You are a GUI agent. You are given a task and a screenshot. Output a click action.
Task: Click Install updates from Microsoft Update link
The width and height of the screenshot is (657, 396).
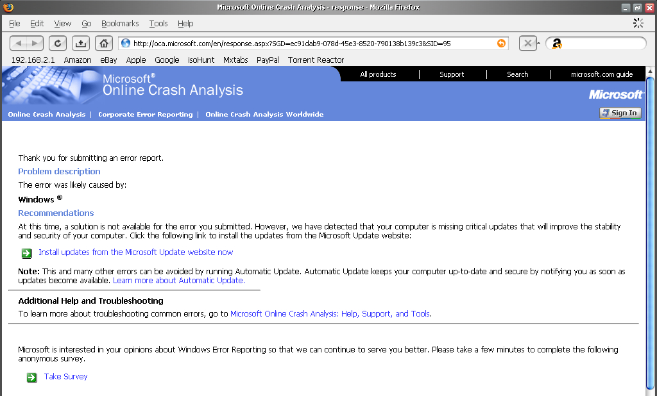tap(136, 252)
